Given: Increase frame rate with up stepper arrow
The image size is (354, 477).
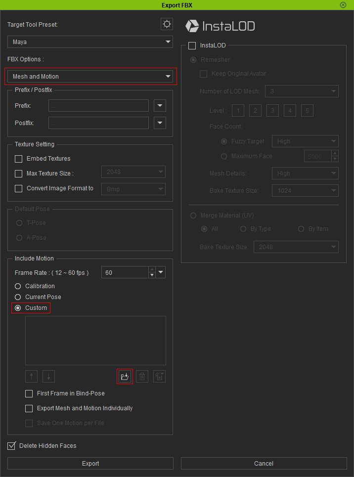Looking at the screenshot, I should tap(152, 270).
